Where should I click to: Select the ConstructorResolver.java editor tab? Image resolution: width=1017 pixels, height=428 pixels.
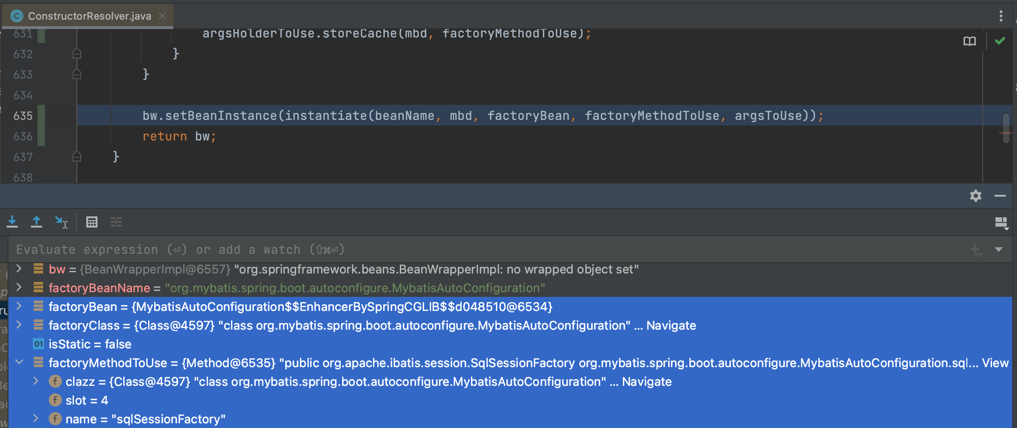[x=89, y=16]
